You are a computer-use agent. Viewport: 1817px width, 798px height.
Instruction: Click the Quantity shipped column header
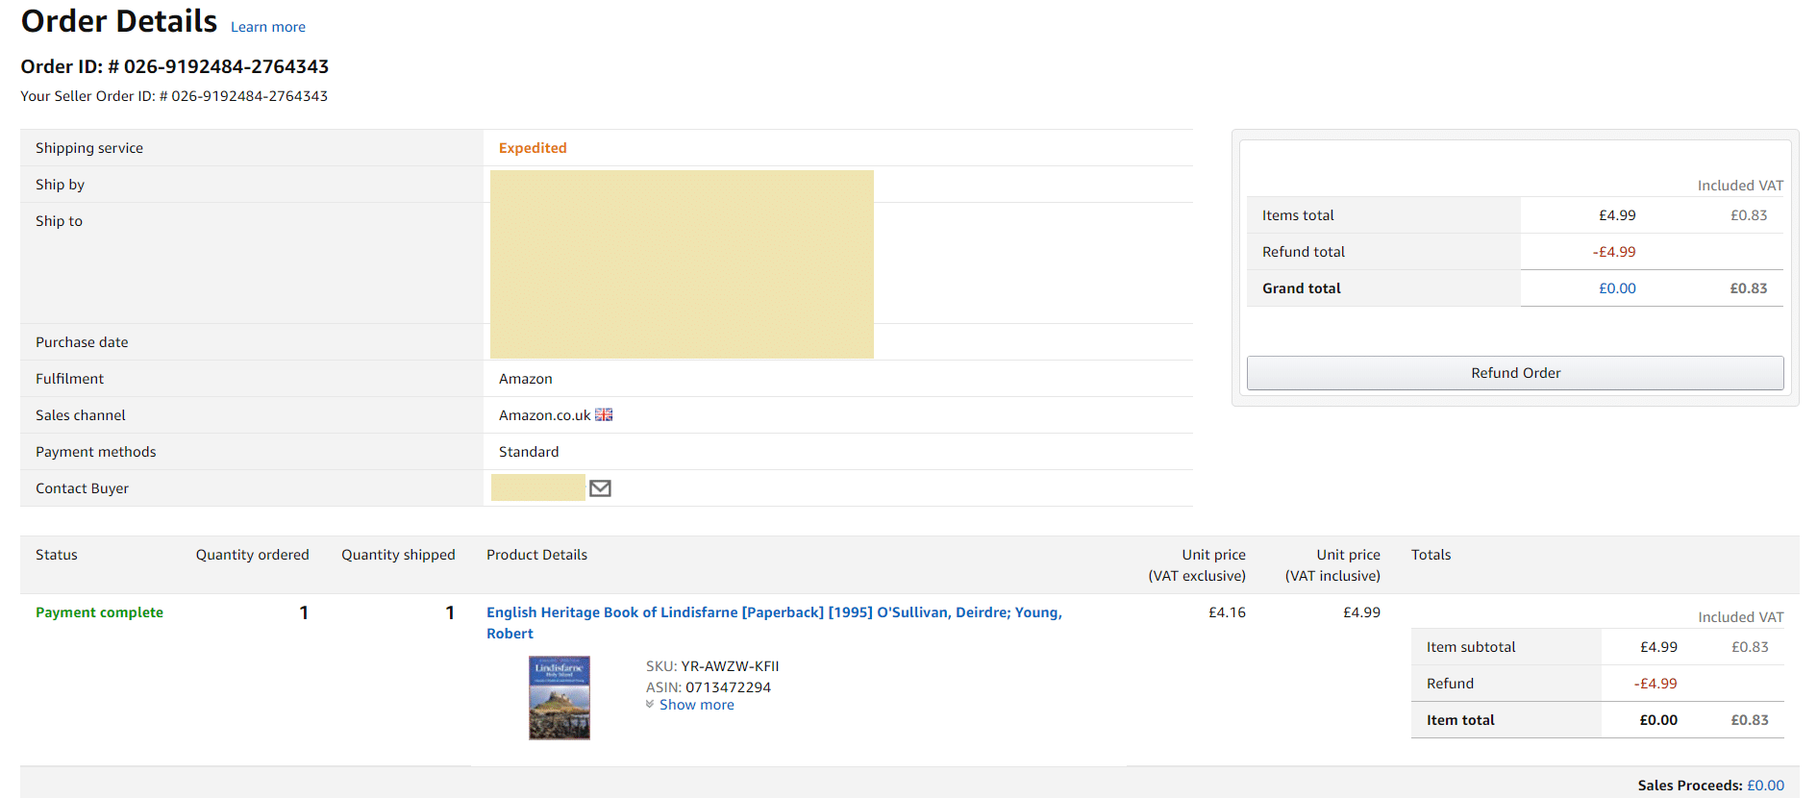click(398, 555)
